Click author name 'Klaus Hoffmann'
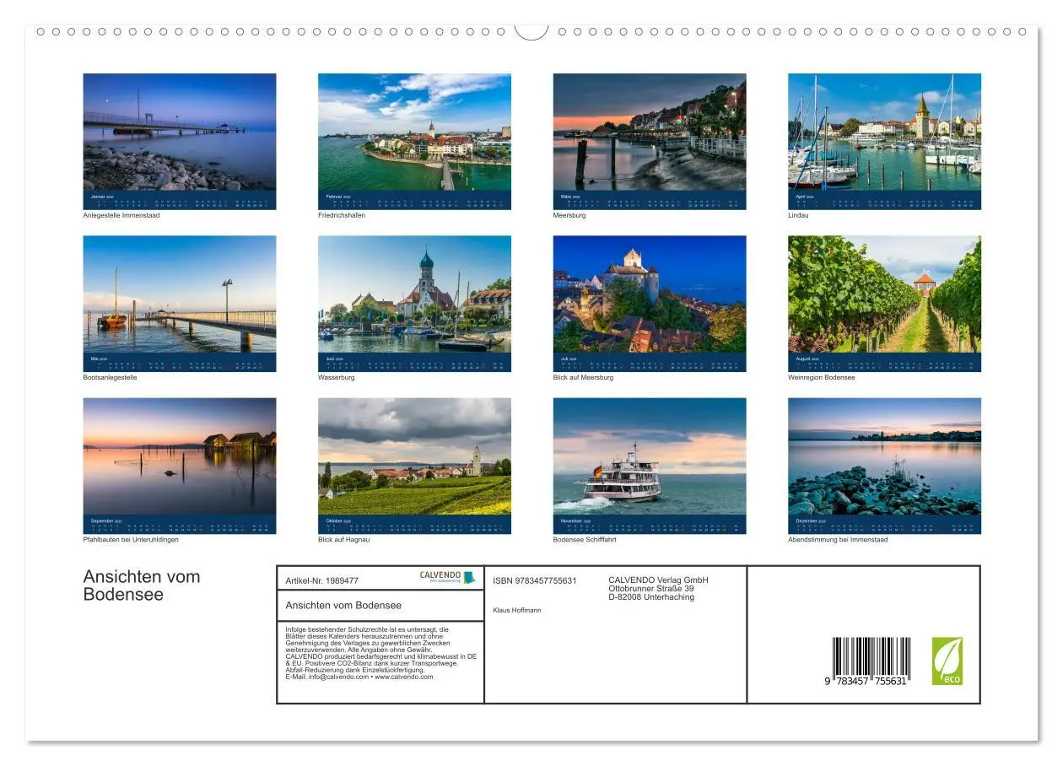 point(517,610)
